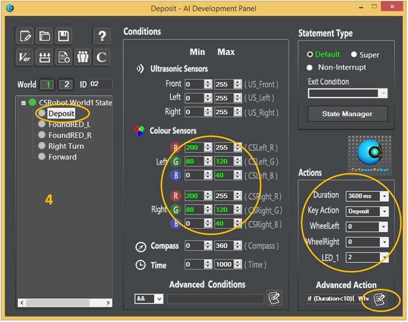Select FoundRED_L state in tree
408x322 pixels.
[x=69, y=124]
